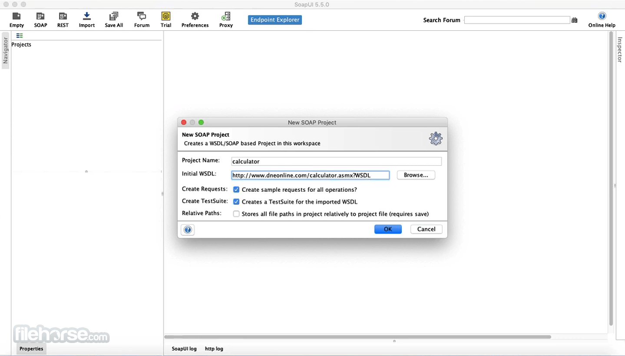Click the Initial WSDL input field
Image resolution: width=625 pixels, height=356 pixels.
click(310, 175)
